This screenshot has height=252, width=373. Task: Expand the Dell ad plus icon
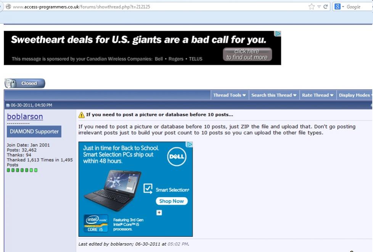159,212
